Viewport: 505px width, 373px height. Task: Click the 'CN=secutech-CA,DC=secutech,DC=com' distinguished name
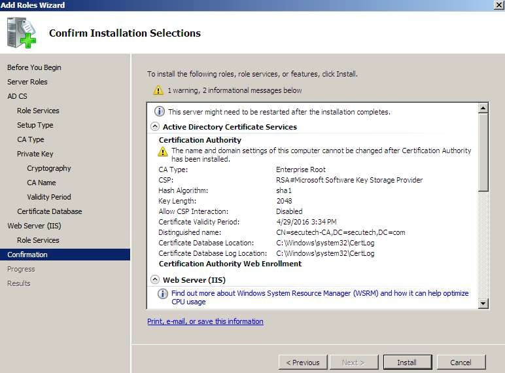coord(341,232)
